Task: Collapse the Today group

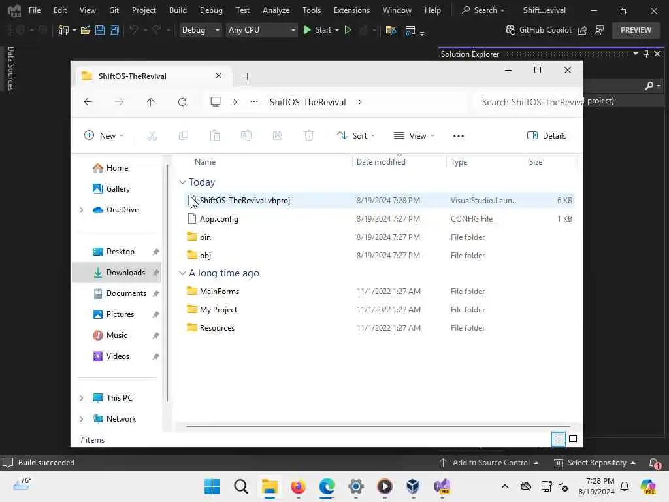Action: (182, 182)
